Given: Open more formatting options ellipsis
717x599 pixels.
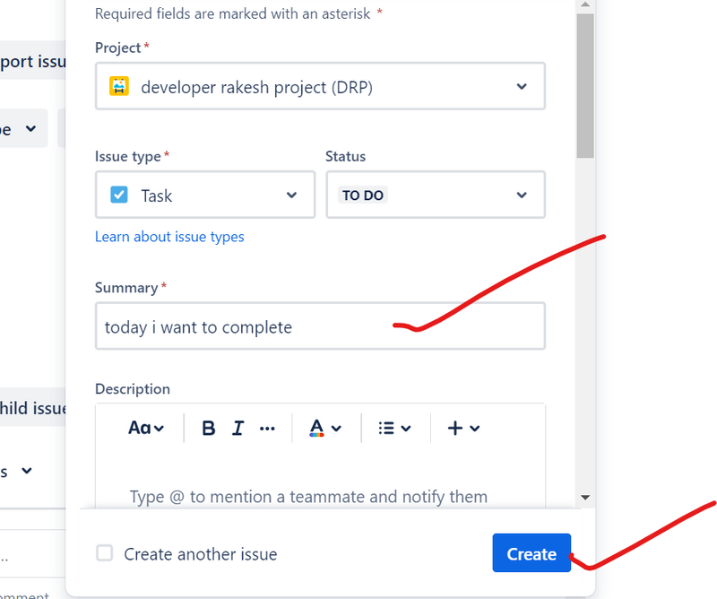Looking at the screenshot, I should click(267, 429).
